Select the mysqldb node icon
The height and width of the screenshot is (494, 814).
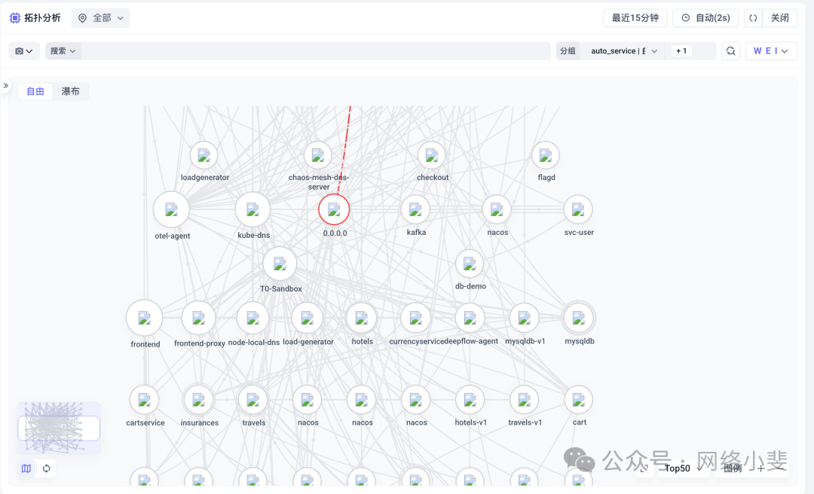578,318
